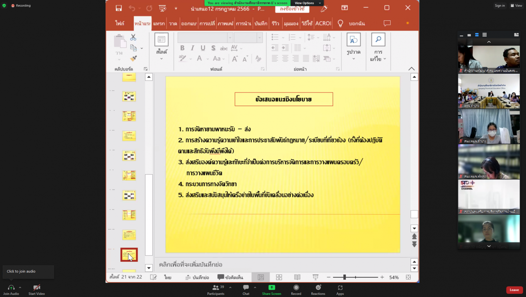Click the Redo icon in quick access toolbar
Image resolution: width=526 pixels, height=297 pixels.
coord(149,8)
